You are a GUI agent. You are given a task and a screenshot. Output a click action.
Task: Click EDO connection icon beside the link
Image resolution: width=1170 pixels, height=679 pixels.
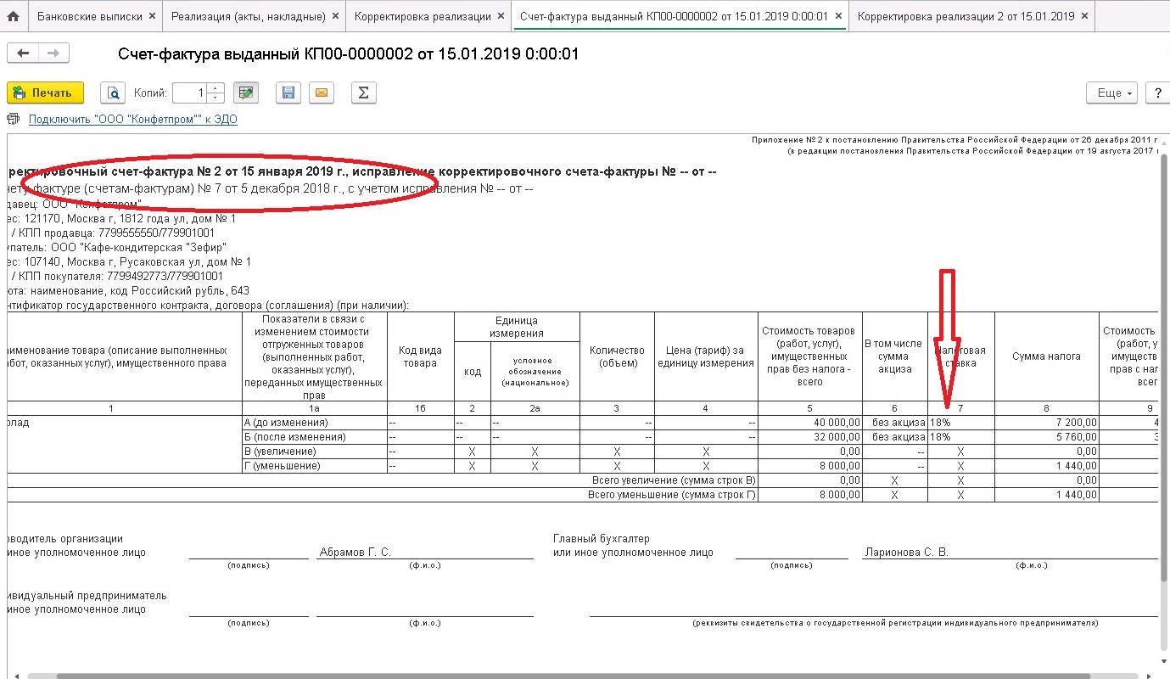[x=14, y=120]
